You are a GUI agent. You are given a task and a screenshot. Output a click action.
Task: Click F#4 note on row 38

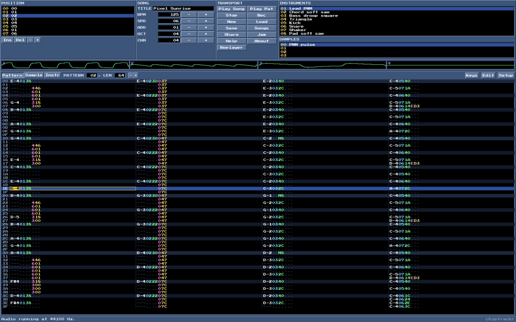point(15,282)
